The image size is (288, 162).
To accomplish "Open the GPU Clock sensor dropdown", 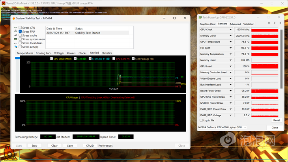I will [230, 30].
